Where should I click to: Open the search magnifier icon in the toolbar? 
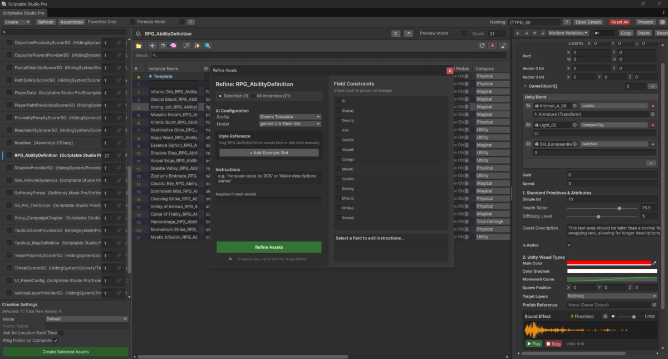click(x=207, y=45)
